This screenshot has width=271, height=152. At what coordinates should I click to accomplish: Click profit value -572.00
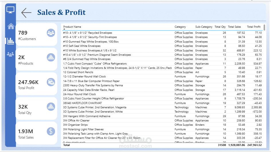point(257,112)
